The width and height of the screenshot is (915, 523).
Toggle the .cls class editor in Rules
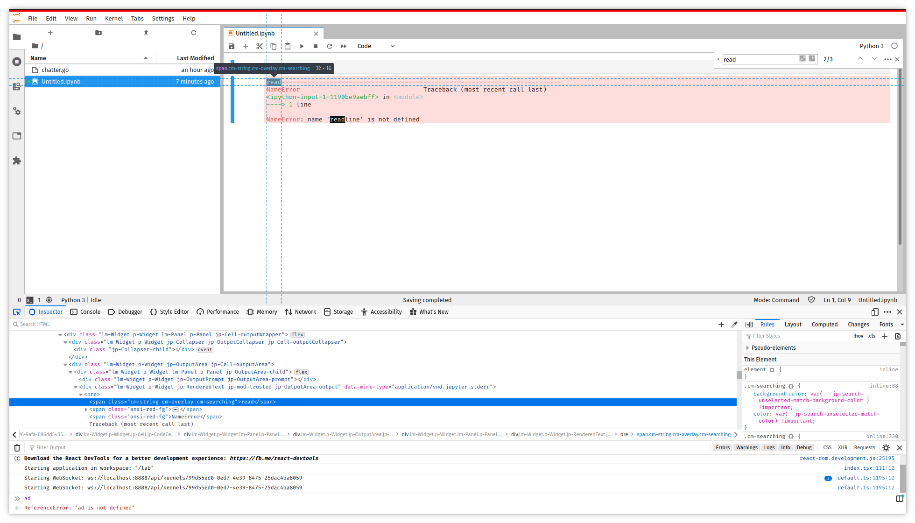point(871,336)
